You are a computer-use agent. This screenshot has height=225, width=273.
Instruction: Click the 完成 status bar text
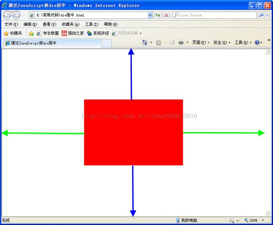point(6,220)
